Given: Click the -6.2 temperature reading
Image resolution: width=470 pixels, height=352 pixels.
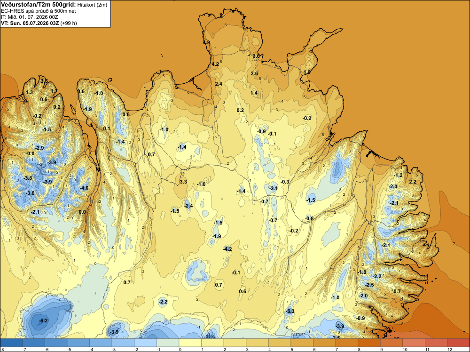Looking at the screenshot, I should 43,321.
